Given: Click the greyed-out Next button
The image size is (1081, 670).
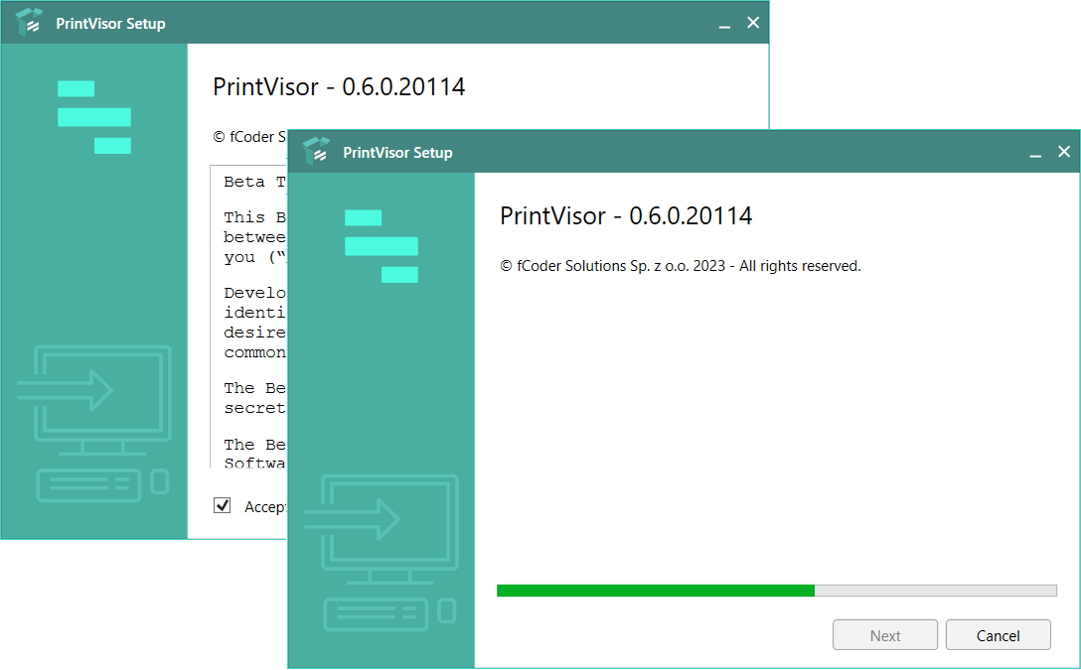Looking at the screenshot, I should (x=885, y=635).
